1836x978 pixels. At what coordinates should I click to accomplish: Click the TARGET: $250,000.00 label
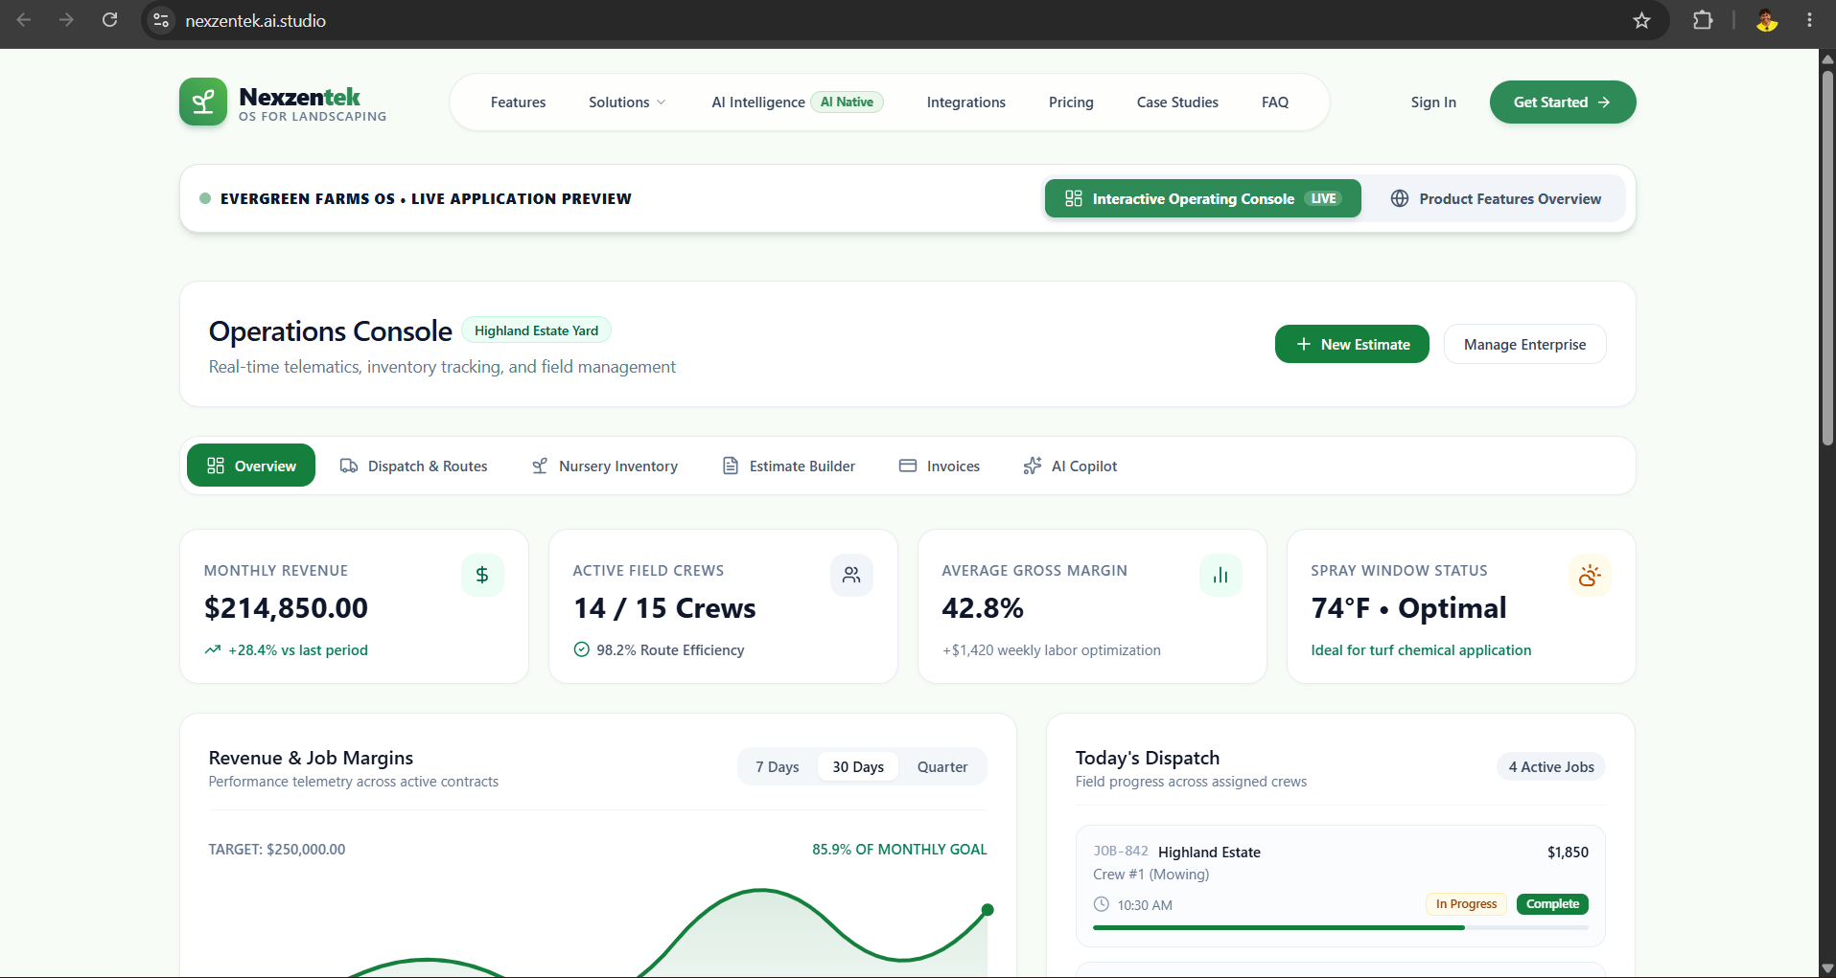[277, 850]
